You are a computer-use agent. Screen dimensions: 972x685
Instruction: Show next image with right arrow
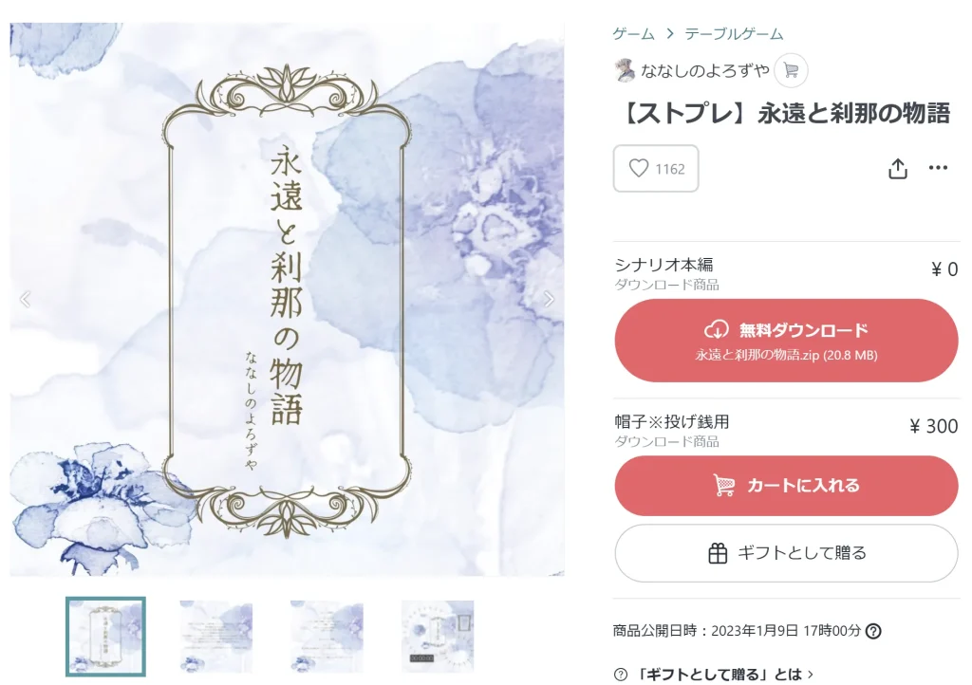pyautogui.click(x=549, y=299)
